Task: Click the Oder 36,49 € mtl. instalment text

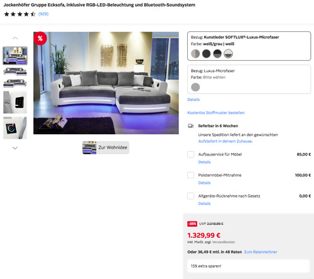Action: point(215,252)
